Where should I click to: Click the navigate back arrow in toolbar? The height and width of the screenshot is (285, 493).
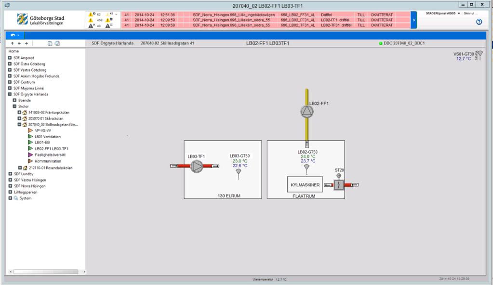click(19, 43)
